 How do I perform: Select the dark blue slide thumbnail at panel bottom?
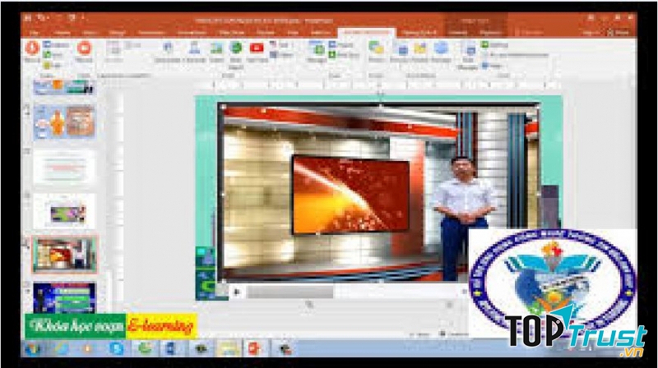point(65,297)
